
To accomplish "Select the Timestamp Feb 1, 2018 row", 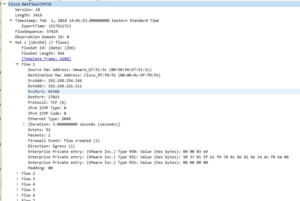I will [x=87, y=21].
